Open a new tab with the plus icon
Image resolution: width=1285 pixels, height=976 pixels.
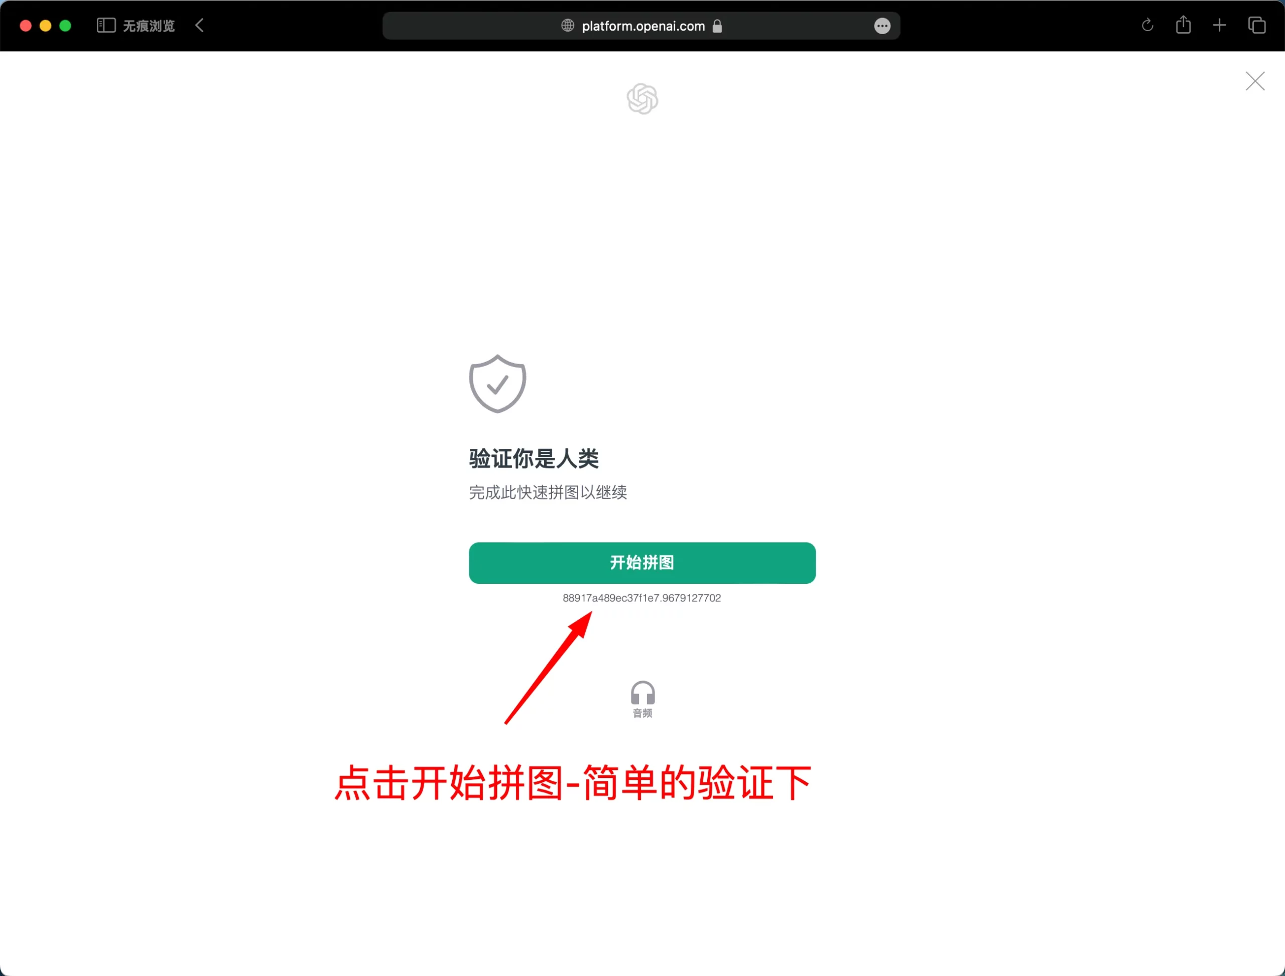pos(1219,26)
